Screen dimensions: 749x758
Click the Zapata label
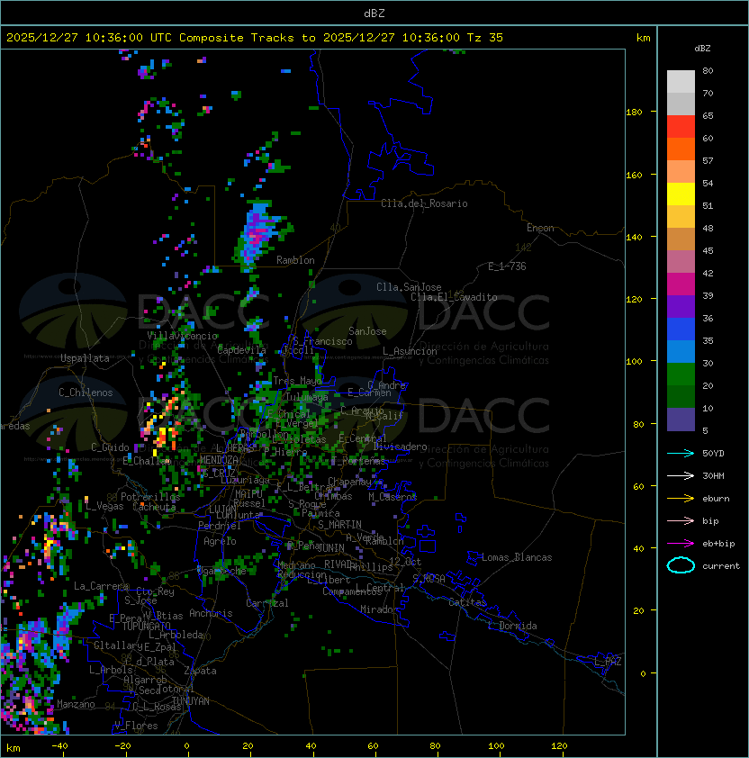pos(200,671)
